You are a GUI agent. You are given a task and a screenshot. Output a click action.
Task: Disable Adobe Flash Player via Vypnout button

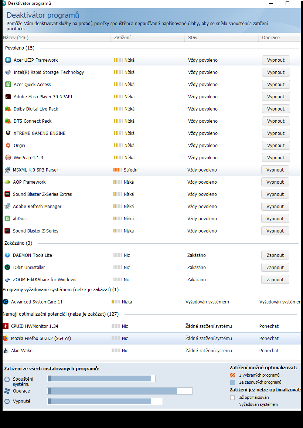[276, 96]
